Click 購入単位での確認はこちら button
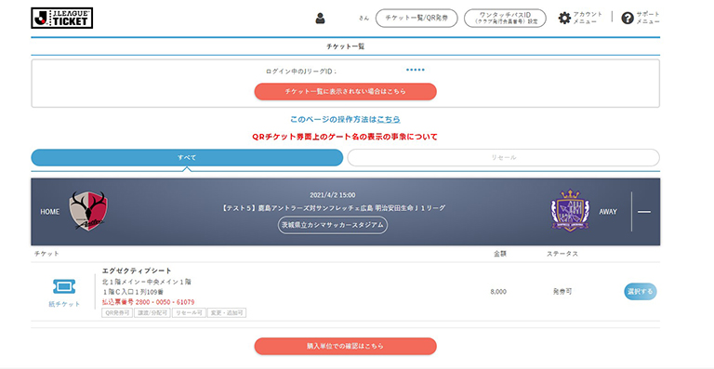The image size is (714, 369). (x=345, y=347)
